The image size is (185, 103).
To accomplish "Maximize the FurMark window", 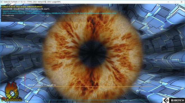I will coord(175,2).
